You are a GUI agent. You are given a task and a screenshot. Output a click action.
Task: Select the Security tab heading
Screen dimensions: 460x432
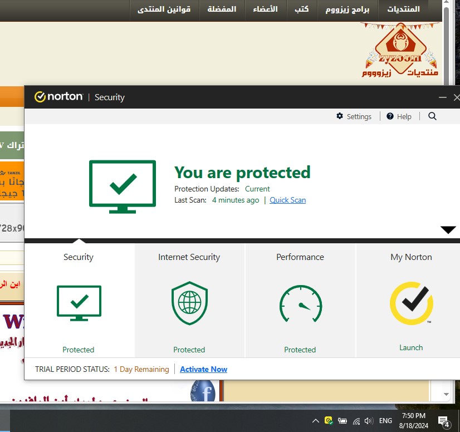coord(79,257)
